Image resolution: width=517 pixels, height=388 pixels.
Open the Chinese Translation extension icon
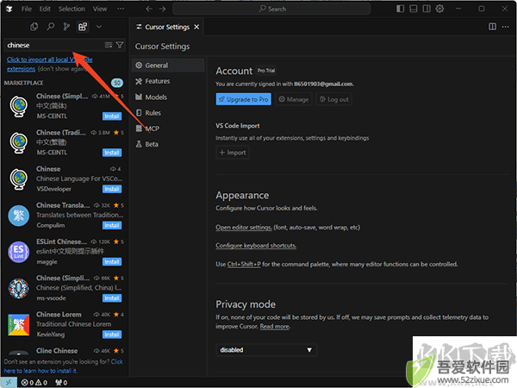tap(19, 216)
